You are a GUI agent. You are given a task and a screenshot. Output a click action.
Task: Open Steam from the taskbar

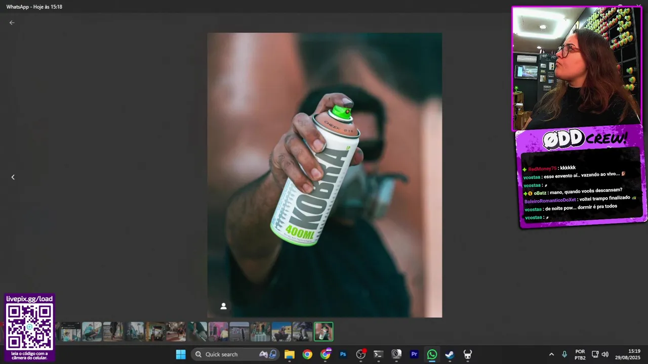point(450,354)
